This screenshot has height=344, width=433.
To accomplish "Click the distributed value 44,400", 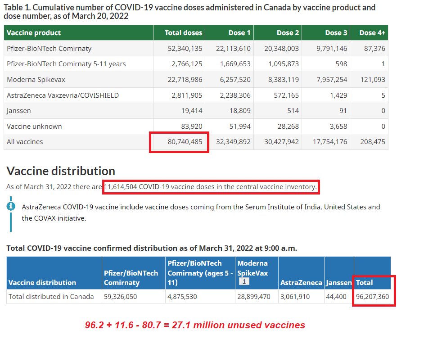I will click(x=336, y=296).
